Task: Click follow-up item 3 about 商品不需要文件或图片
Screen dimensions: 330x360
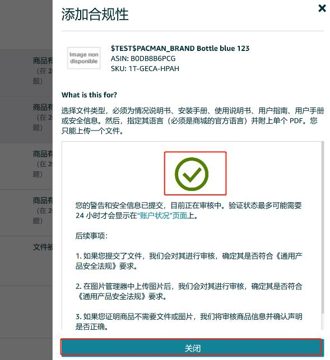Action: 189,321
